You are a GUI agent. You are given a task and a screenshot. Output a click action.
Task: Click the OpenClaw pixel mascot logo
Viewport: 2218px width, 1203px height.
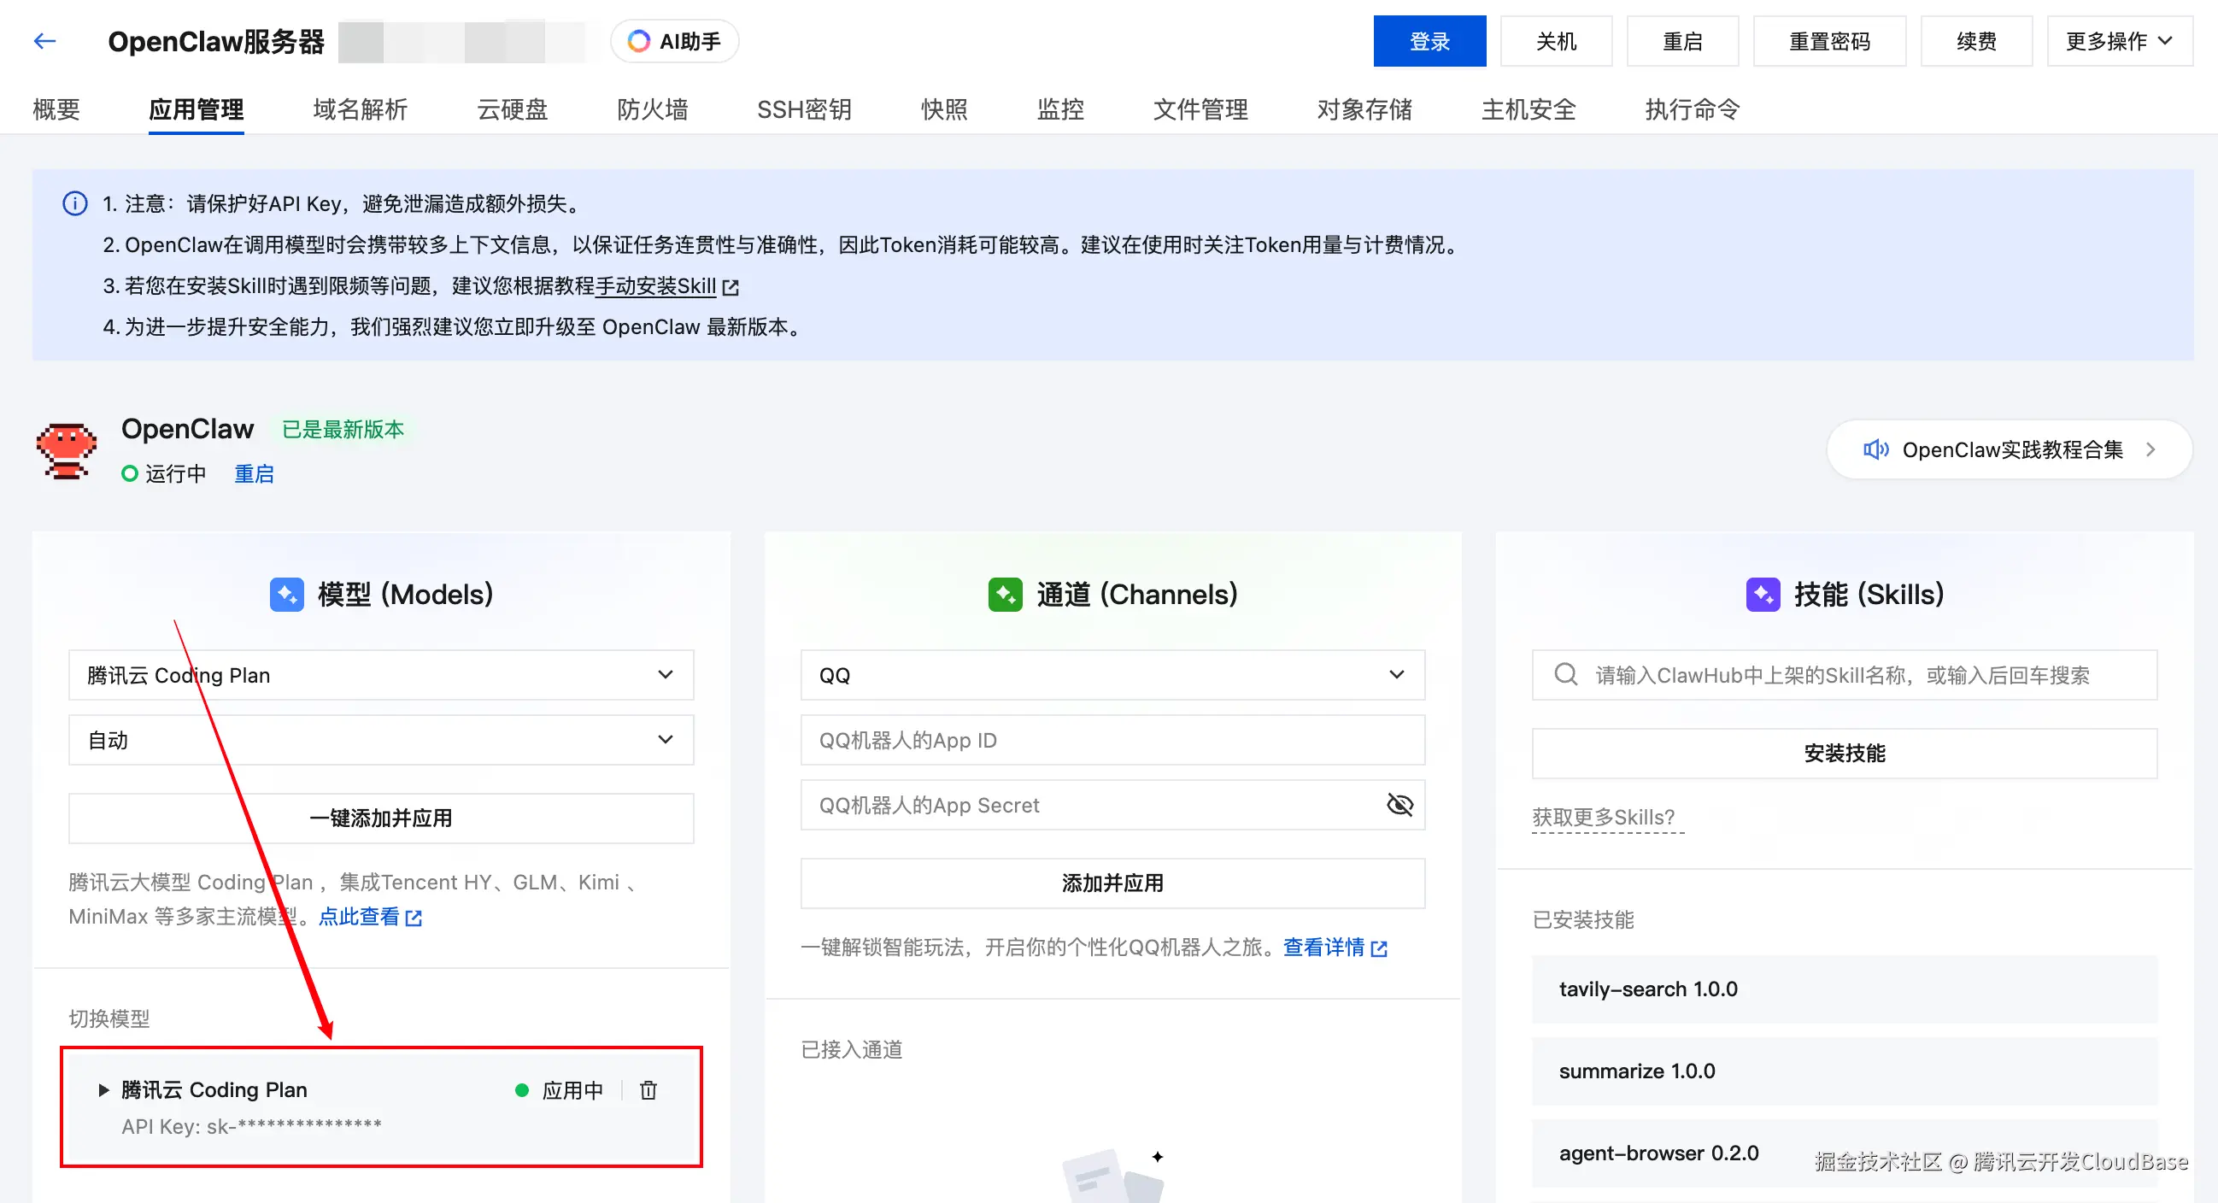pyautogui.click(x=66, y=451)
